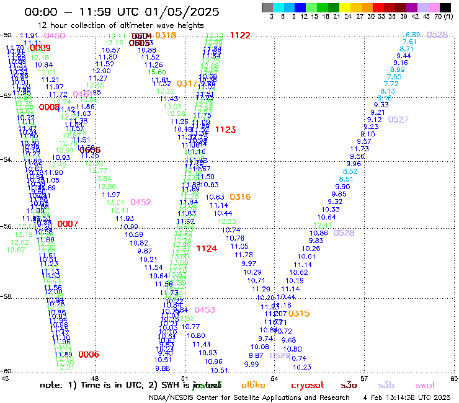
Task: Click the '4 Feb 13:14:38 UTC 2025' timestamp
Action: (x=407, y=397)
